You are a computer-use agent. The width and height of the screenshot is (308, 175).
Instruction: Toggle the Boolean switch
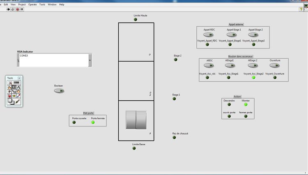pyautogui.click(x=59, y=91)
